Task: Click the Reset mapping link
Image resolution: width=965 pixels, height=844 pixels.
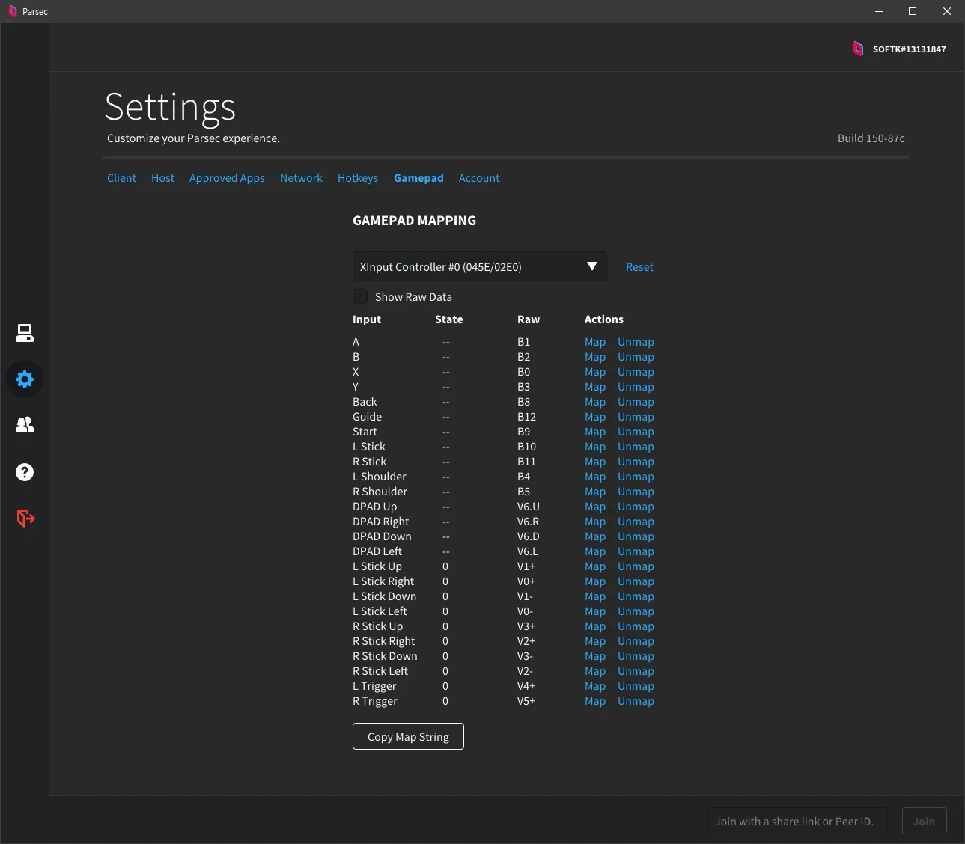Action: pos(639,267)
